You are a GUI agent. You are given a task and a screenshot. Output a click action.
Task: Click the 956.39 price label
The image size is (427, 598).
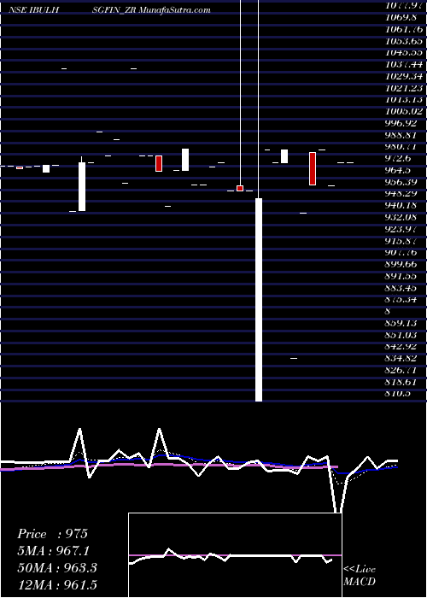pyautogui.click(x=401, y=182)
